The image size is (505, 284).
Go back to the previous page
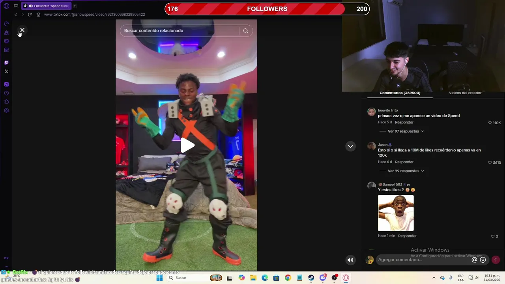(16, 15)
